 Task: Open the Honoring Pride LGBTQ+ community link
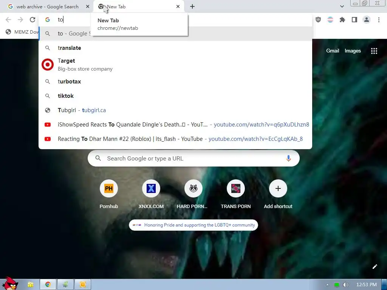193,225
